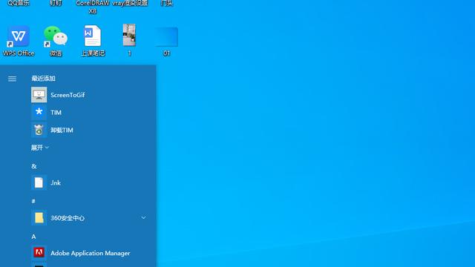The image size is (475, 267).
Task: Click the A letter group header
Action: point(33,237)
